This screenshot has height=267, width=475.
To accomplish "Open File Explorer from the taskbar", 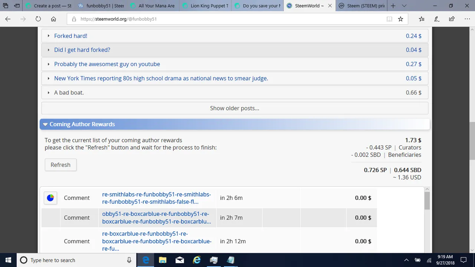I will [163, 260].
